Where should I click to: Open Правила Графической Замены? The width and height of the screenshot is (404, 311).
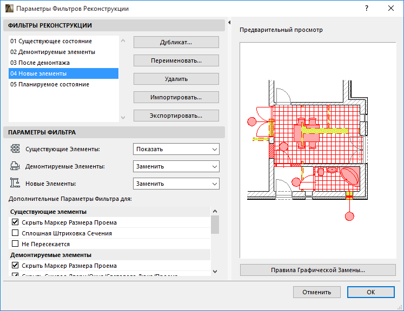point(317,270)
